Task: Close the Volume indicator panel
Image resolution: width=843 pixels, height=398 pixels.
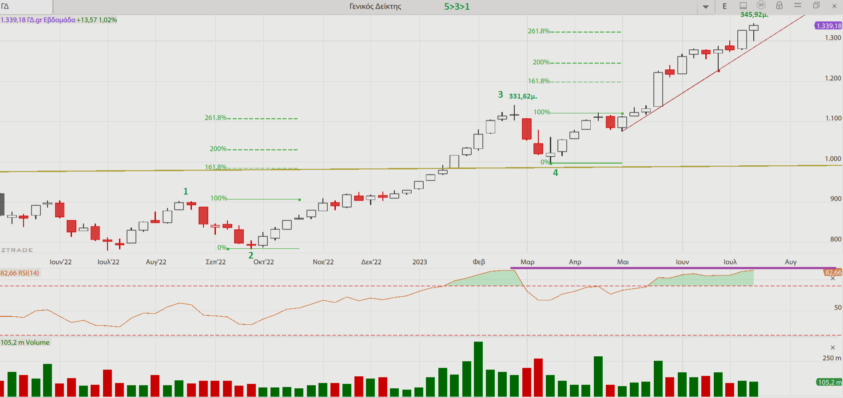Action: [x=833, y=347]
